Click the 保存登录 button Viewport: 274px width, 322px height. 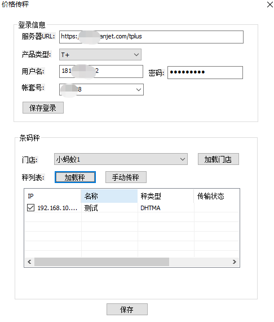(x=43, y=107)
